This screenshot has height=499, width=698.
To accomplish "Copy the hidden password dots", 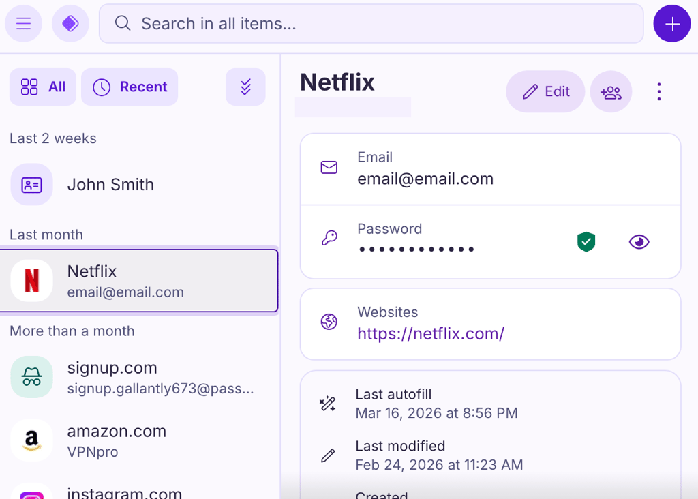I will [x=416, y=249].
